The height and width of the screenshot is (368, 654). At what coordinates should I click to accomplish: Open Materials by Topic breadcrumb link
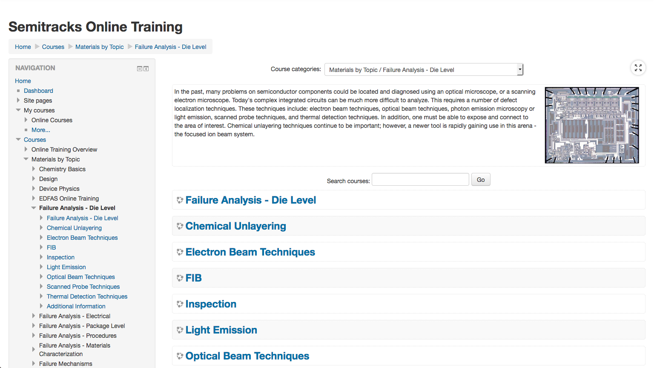(100, 47)
